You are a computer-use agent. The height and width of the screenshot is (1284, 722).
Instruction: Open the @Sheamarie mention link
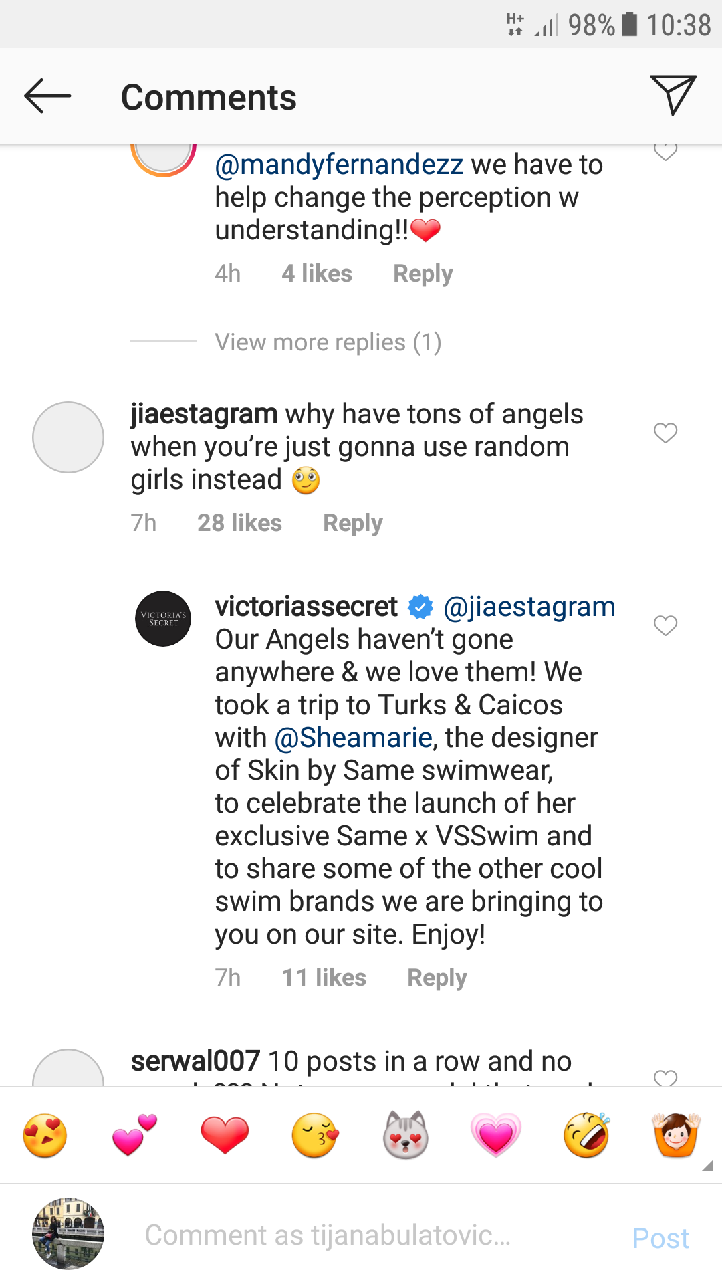354,738
